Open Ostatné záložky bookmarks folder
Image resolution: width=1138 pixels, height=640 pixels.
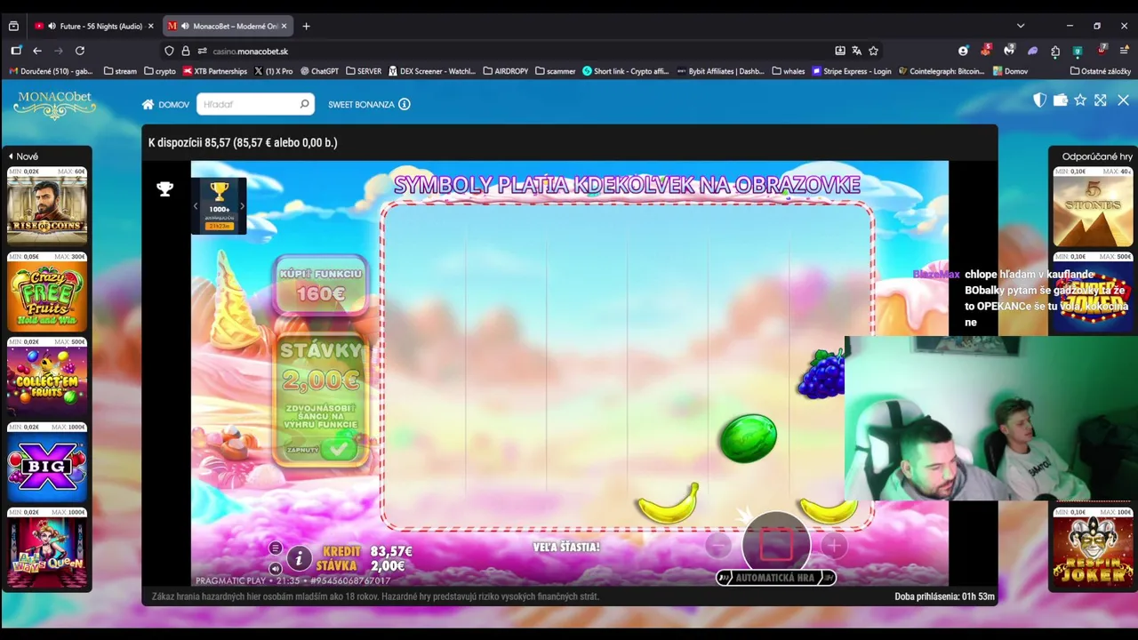(1101, 71)
